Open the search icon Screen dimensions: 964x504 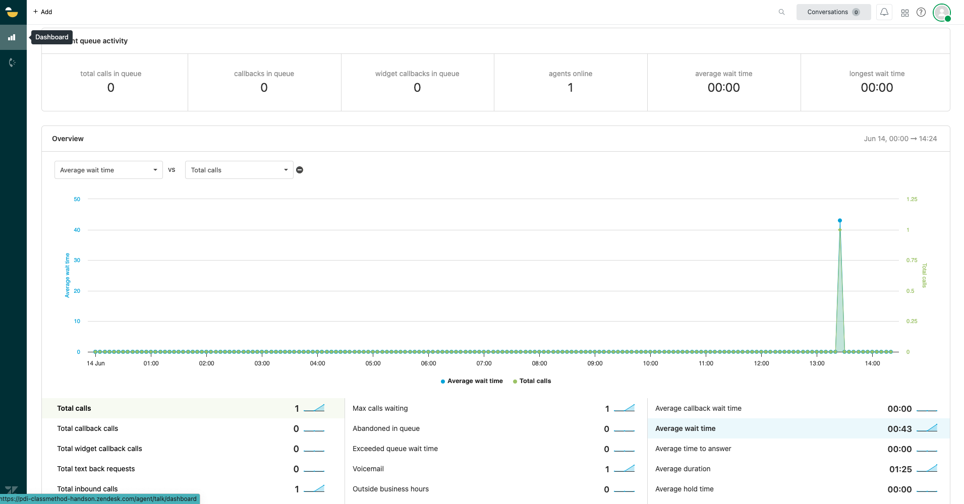click(x=781, y=12)
